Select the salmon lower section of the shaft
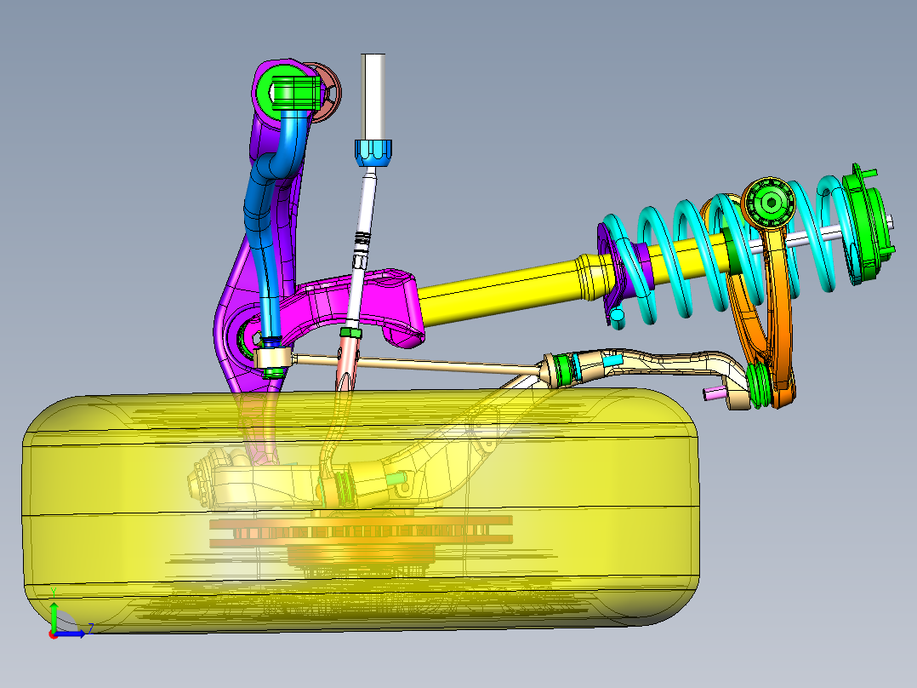The height and width of the screenshot is (688, 917). pyautogui.click(x=349, y=363)
